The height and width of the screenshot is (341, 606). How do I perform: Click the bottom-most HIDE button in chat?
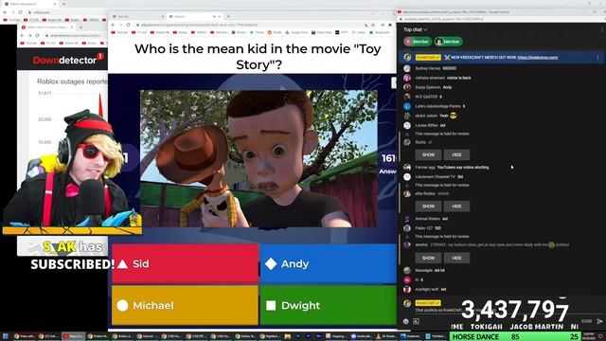pos(456,258)
